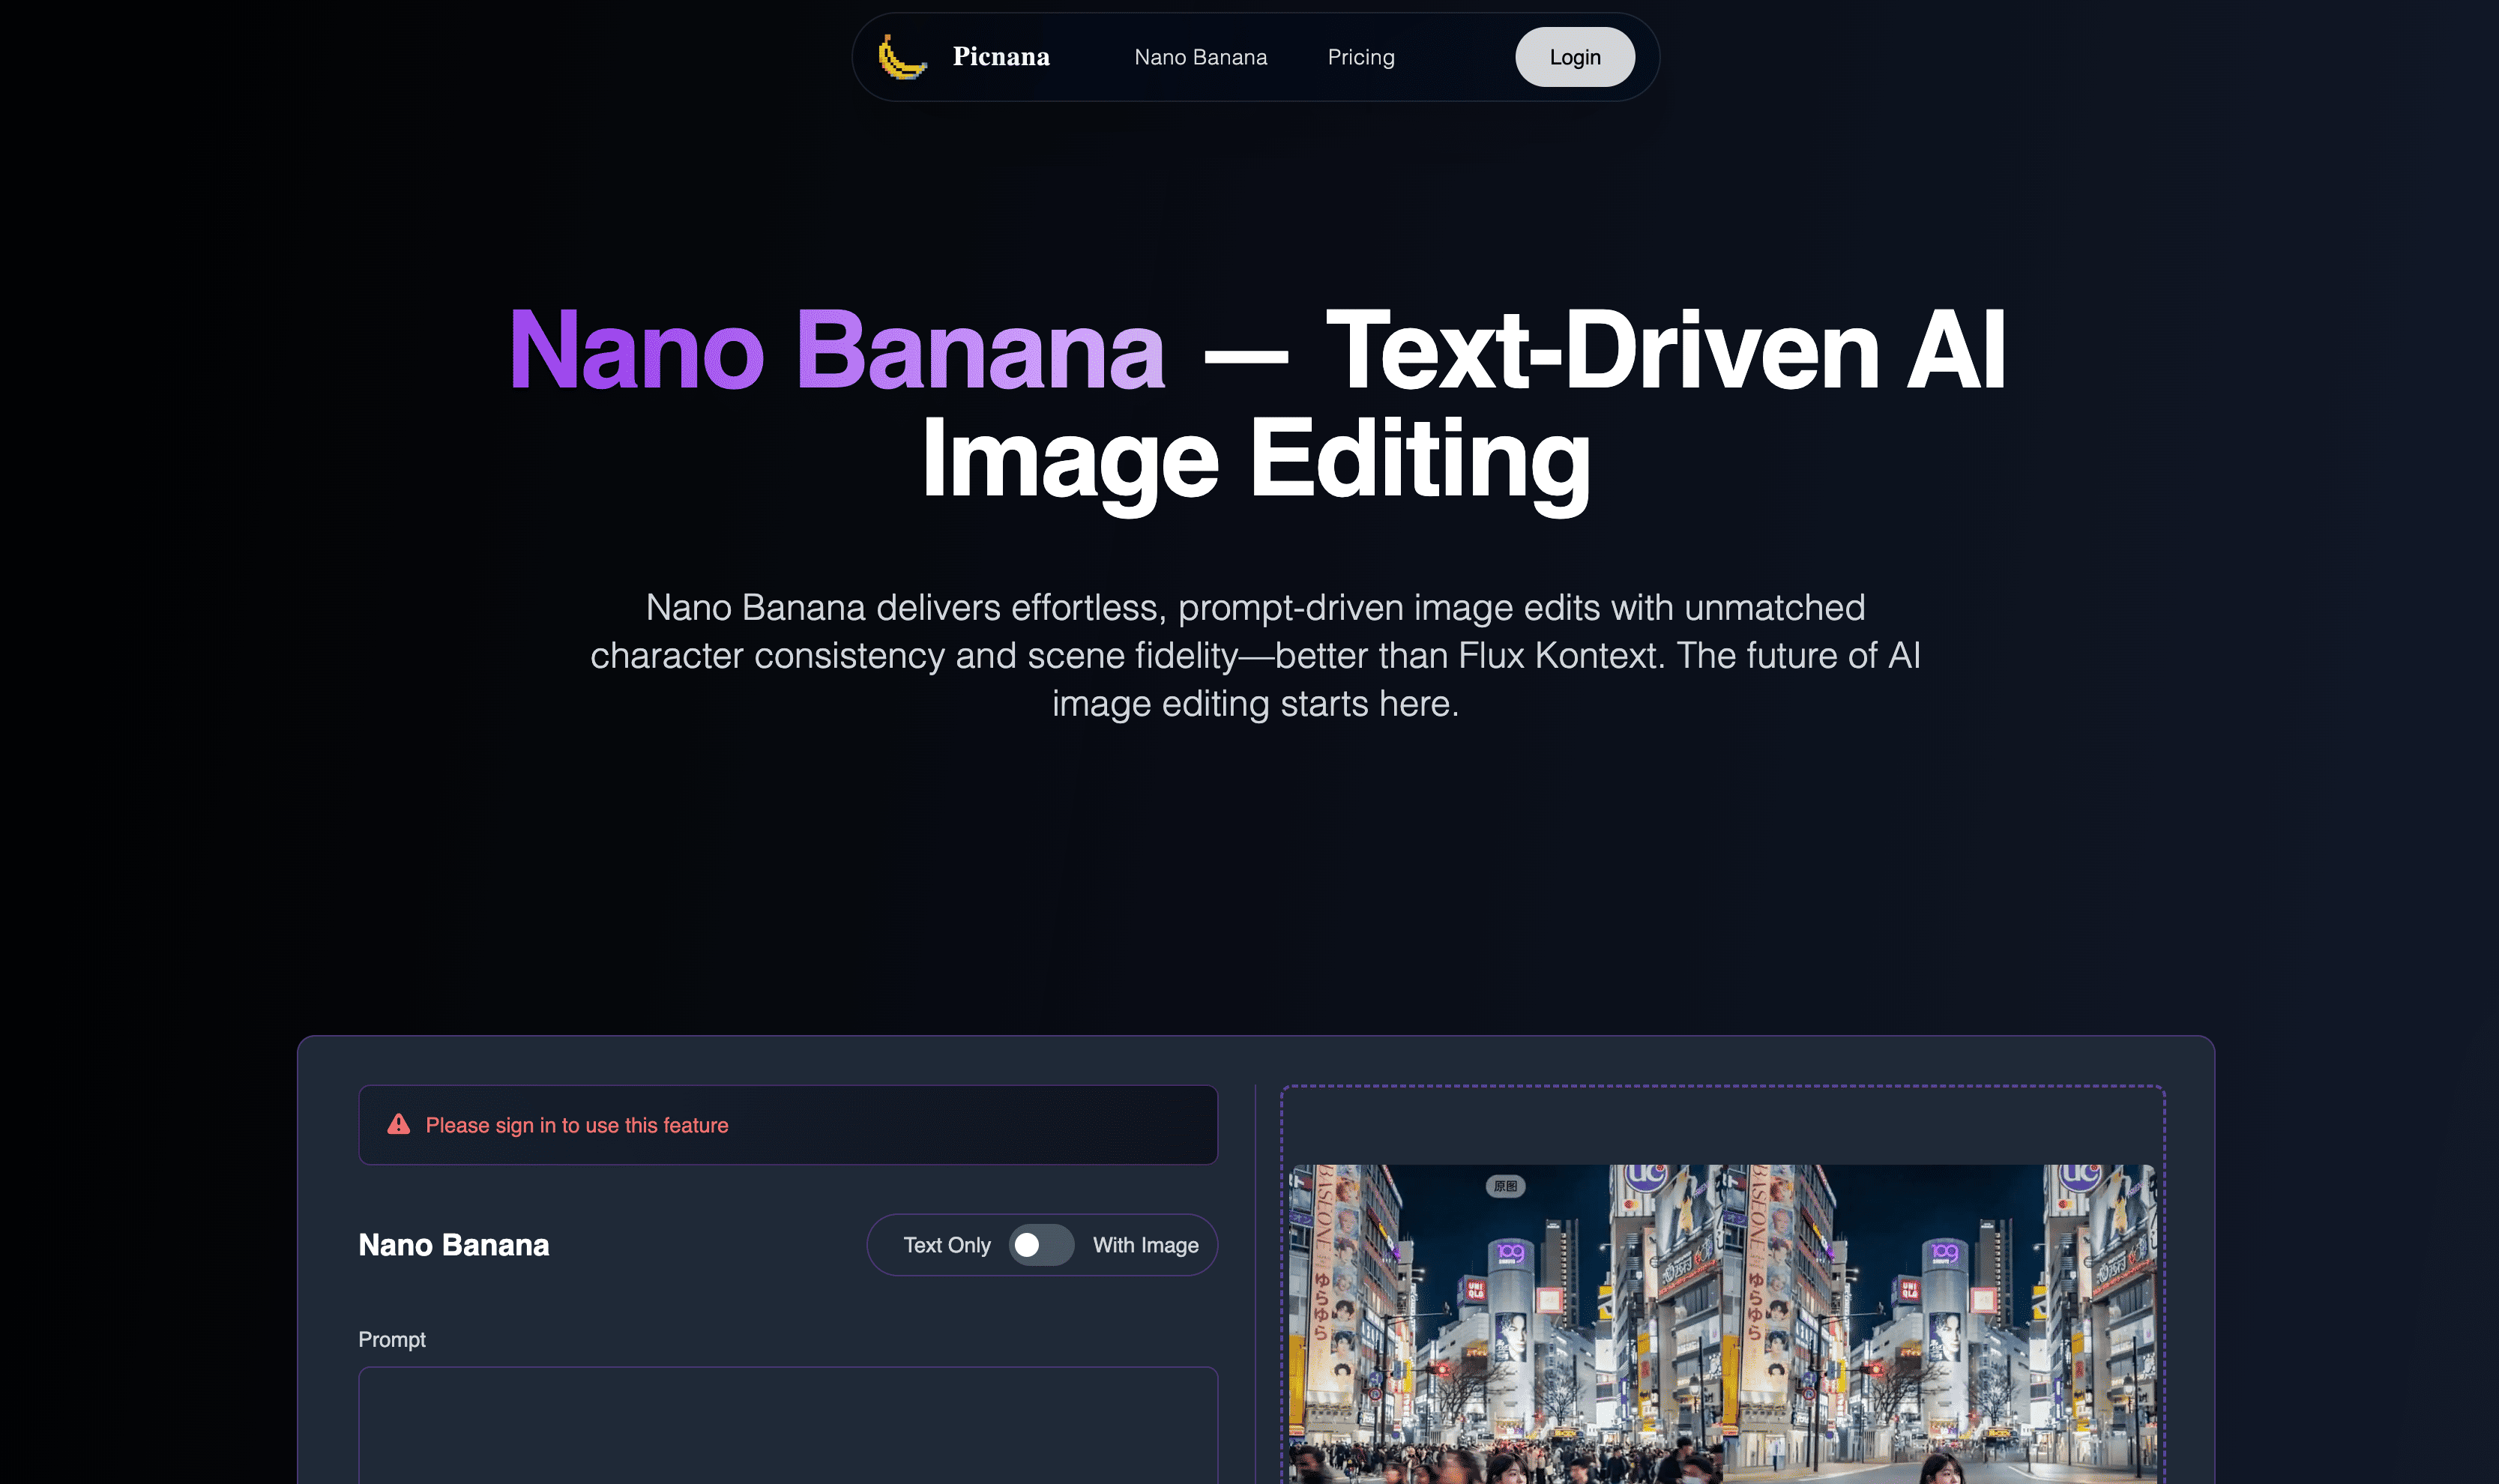Click the Prompt field label
This screenshot has height=1484, width=2499.
tap(392, 1339)
